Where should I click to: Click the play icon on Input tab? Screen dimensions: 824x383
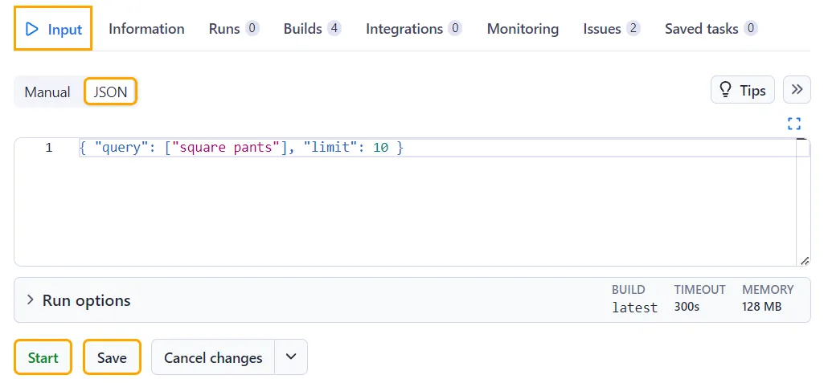pyautogui.click(x=32, y=29)
